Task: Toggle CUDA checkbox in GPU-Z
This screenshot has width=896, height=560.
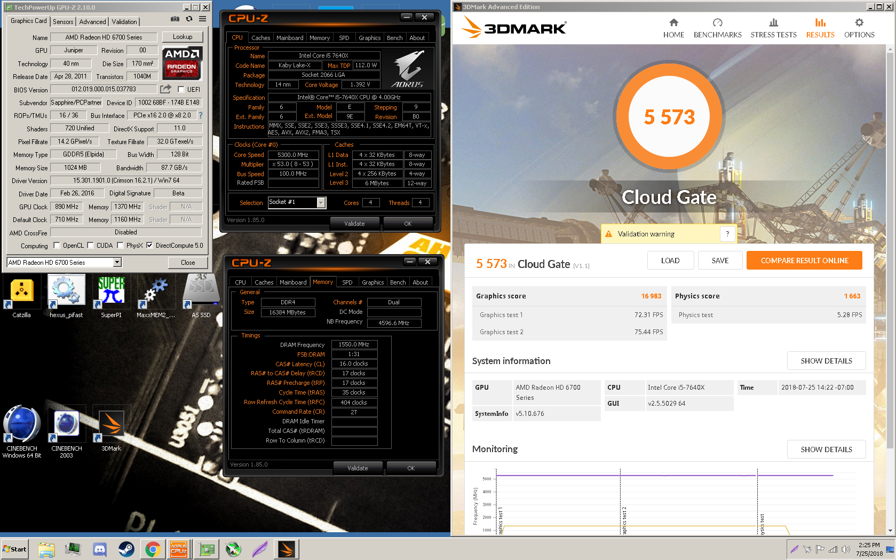Action: click(91, 246)
